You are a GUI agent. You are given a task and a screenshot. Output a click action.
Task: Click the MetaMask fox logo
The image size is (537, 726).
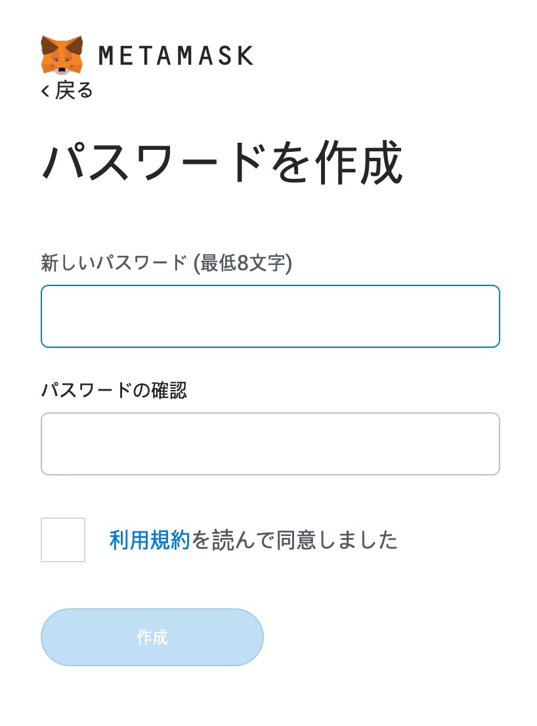click(x=62, y=55)
